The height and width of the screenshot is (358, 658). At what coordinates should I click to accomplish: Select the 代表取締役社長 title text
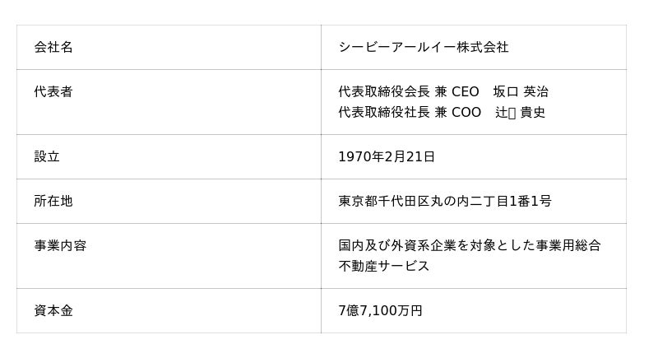point(383,113)
